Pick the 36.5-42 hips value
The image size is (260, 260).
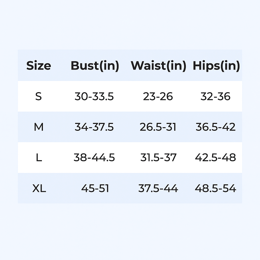tap(216, 127)
